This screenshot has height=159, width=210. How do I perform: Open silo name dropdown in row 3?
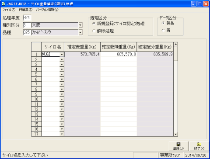click(x=62, y=64)
